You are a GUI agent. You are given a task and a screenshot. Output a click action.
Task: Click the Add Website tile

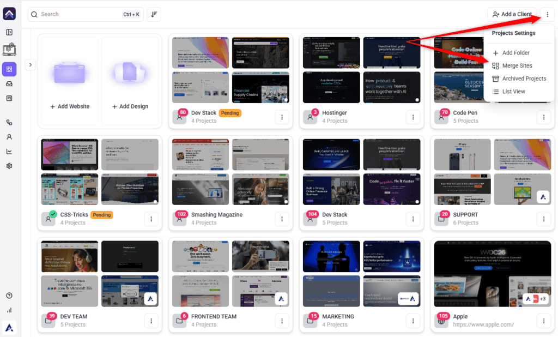[x=69, y=81]
